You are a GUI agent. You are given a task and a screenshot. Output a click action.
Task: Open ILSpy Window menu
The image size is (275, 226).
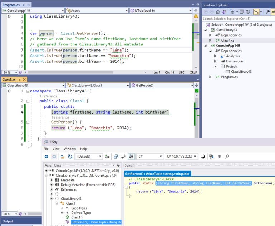tap(69, 149)
